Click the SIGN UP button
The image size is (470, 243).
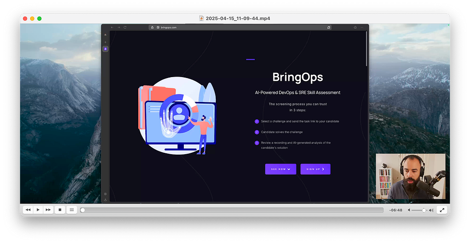315,169
